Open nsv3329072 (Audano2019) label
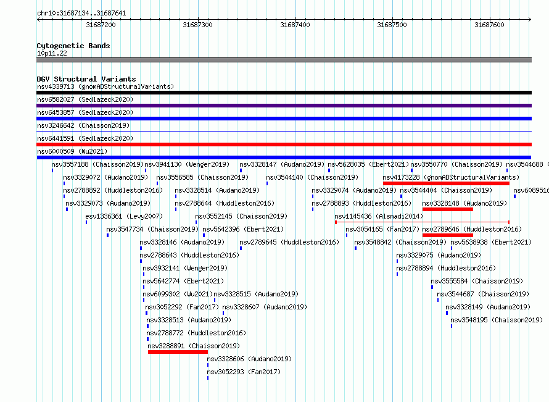This screenshot has height=402, width=549. (x=105, y=177)
